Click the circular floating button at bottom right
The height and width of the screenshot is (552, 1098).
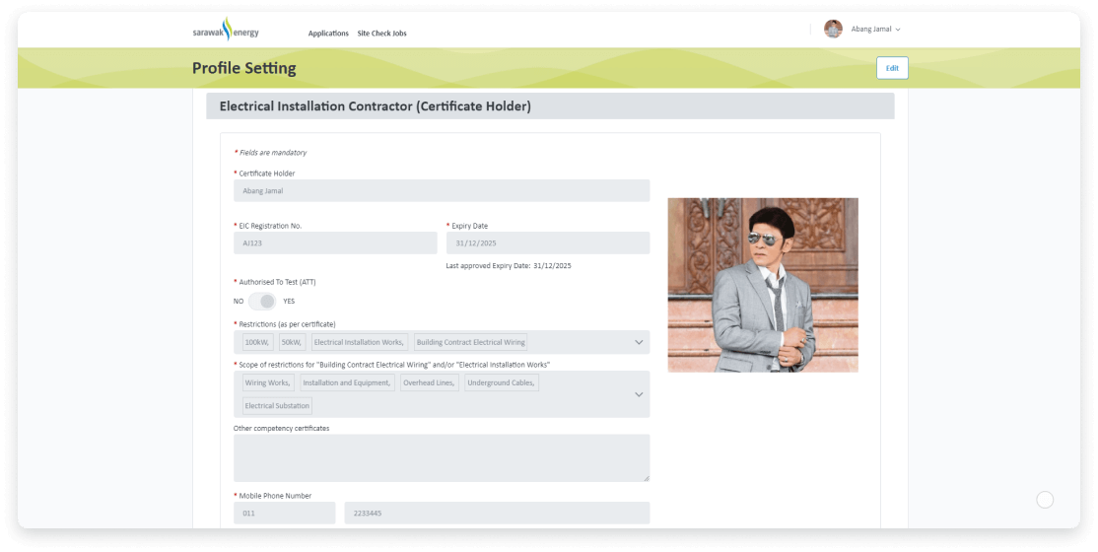tap(1045, 500)
